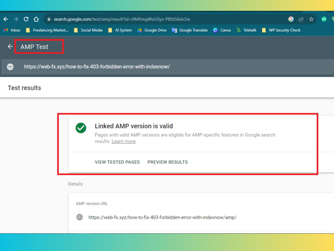The width and height of the screenshot is (334, 251).
Task: Open the Social Media bookmark folder
Action: click(x=88, y=30)
